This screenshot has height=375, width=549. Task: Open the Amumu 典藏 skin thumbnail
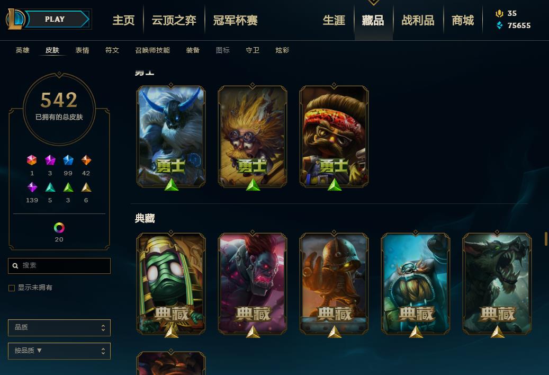coord(171,284)
